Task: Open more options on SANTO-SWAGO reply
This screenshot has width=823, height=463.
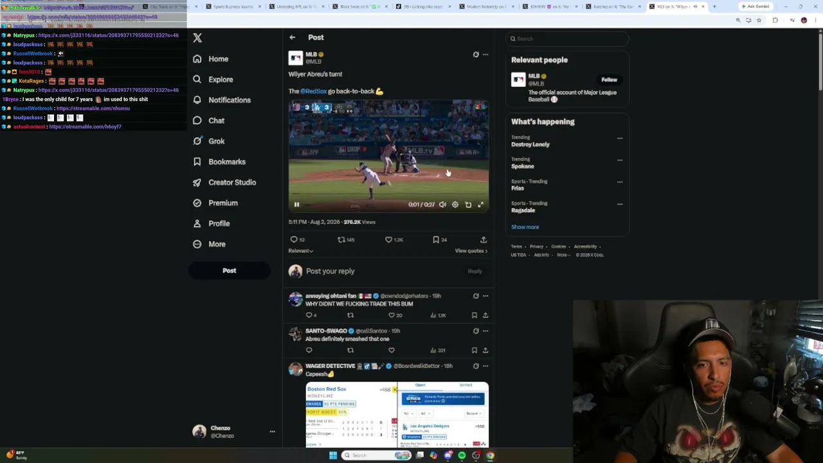Action: [485, 331]
